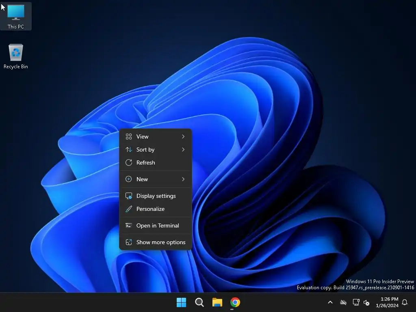Open Display settings from context menu
Viewport: 416px width, 312px height.
pyautogui.click(x=156, y=196)
